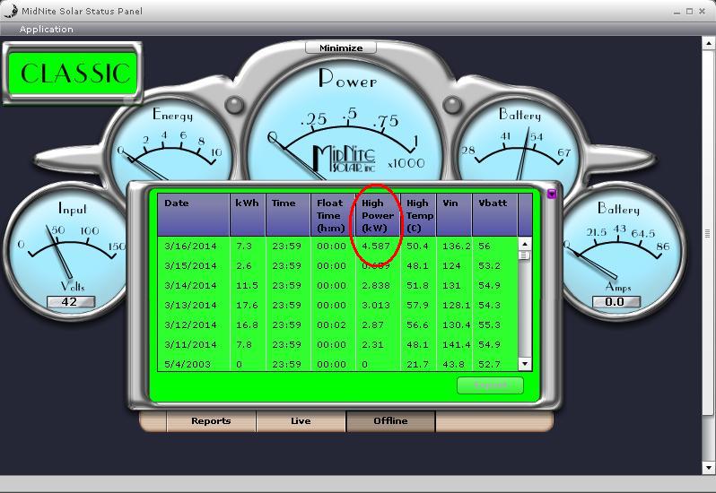Click the 2.838 high power cell

[376, 286]
